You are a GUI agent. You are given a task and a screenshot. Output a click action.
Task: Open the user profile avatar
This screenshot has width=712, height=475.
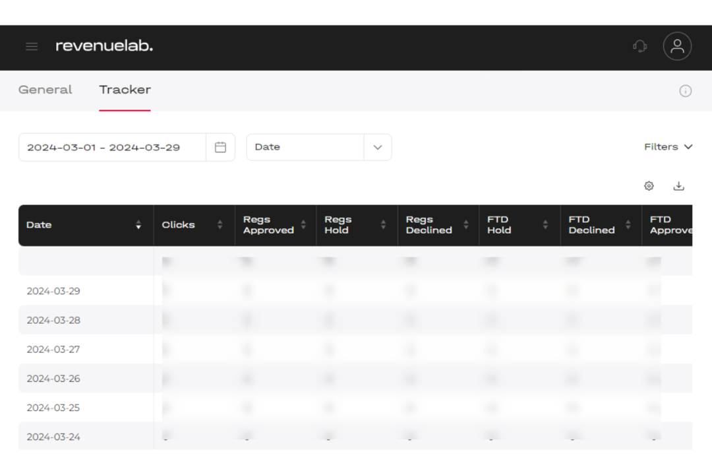[677, 46]
